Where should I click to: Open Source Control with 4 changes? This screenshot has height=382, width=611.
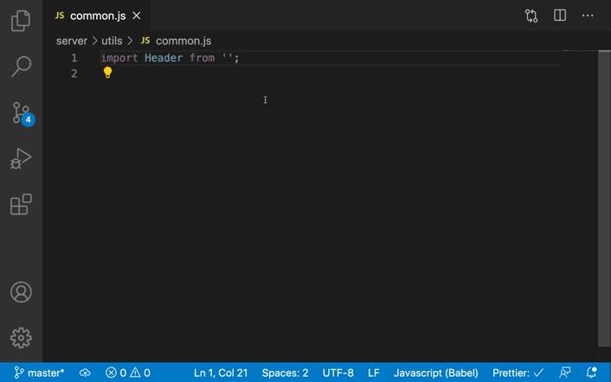(x=23, y=113)
